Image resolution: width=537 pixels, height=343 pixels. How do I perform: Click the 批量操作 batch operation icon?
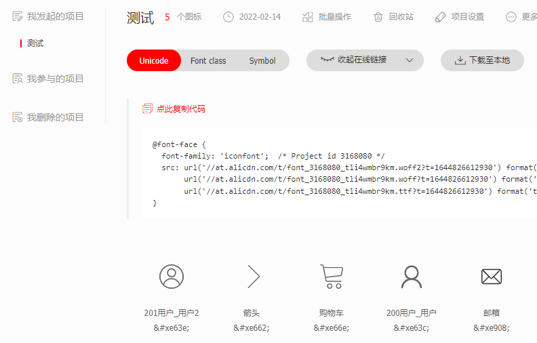click(308, 17)
